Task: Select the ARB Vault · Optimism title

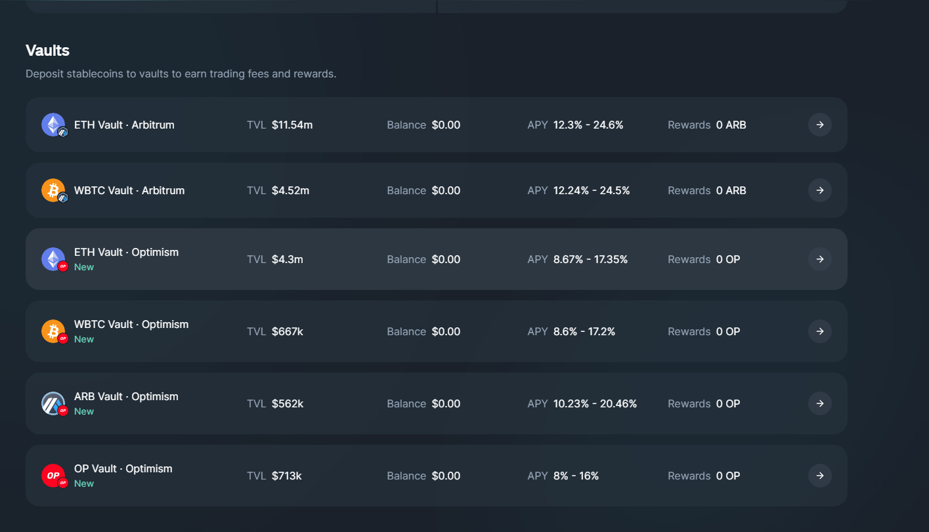Action: click(126, 396)
